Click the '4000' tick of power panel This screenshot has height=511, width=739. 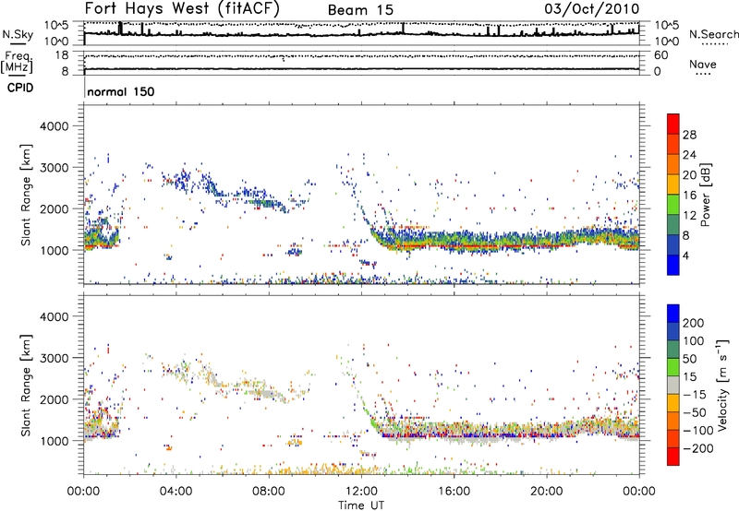pyautogui.click(x=54, y=126)
